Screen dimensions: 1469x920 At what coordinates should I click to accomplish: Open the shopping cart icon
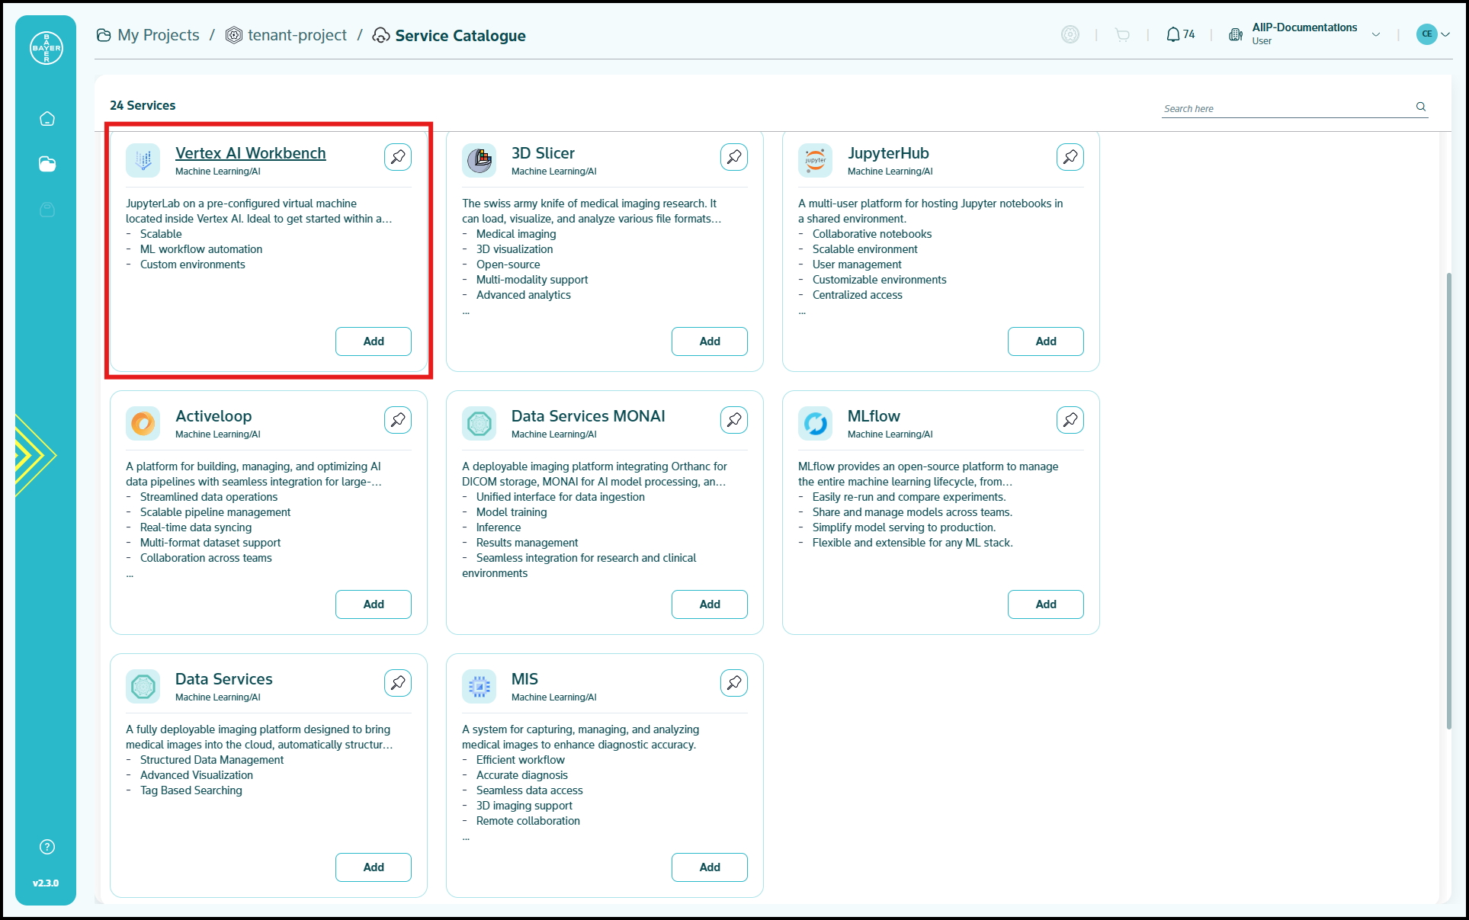point(1122,34)
